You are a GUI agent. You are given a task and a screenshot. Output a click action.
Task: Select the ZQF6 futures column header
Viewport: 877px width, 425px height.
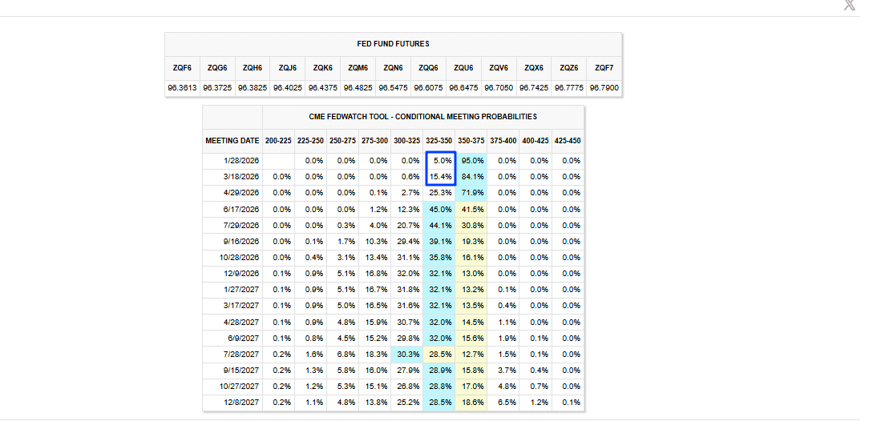coord(182,68)
